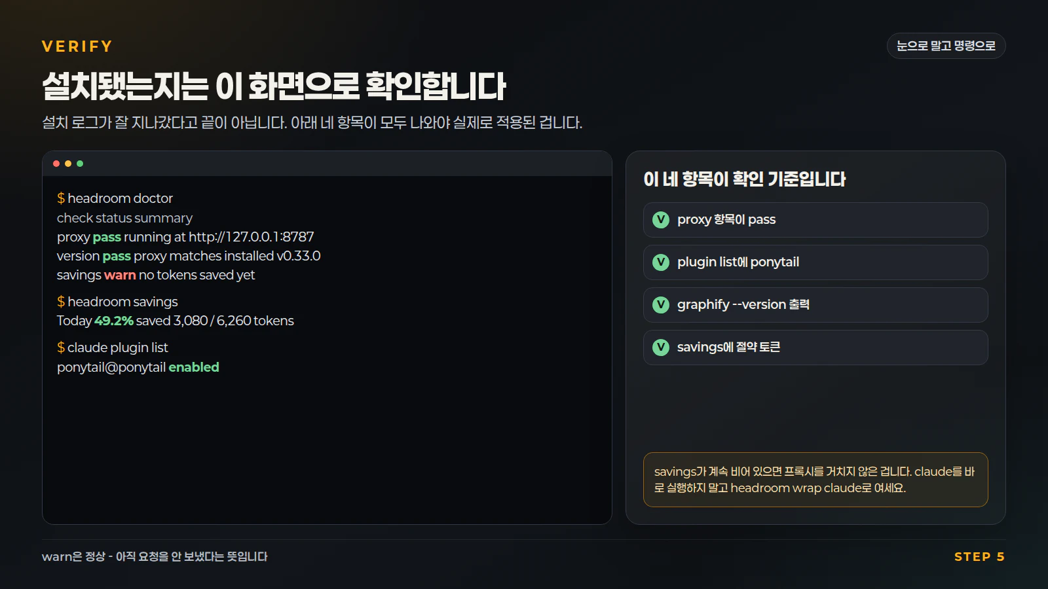This screenshot has height=589, width=1048.
Task: Select the proxy 항목이 pass checklist row
Action: [815, 220]
